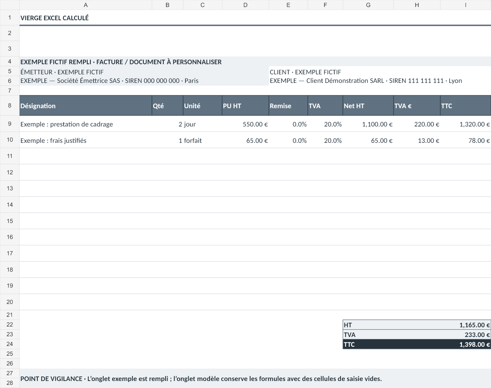Click the 'Remise' table header
This screenshot has height=388, width=491.
click(288, 105)
